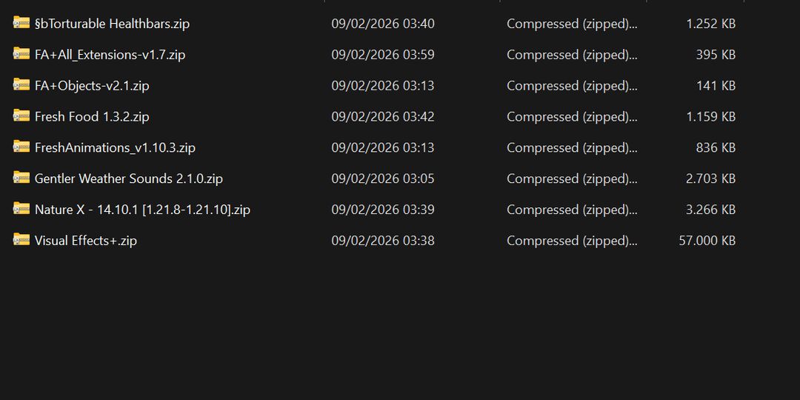This screenshot has width=800, height=400.
Task: Select the §bTorturable Healthbars.zip file name
Action: pyautogui.click(x=112, y=24)
